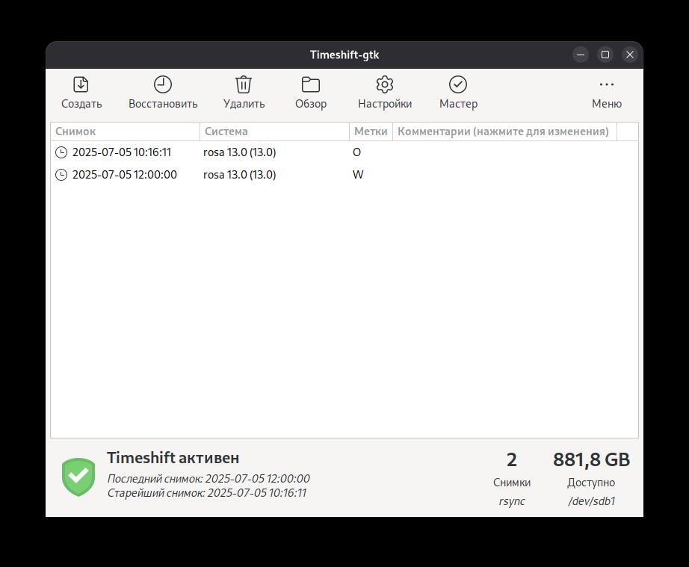Click the W tag cell

pyautogui.click(x=358, y=175)
